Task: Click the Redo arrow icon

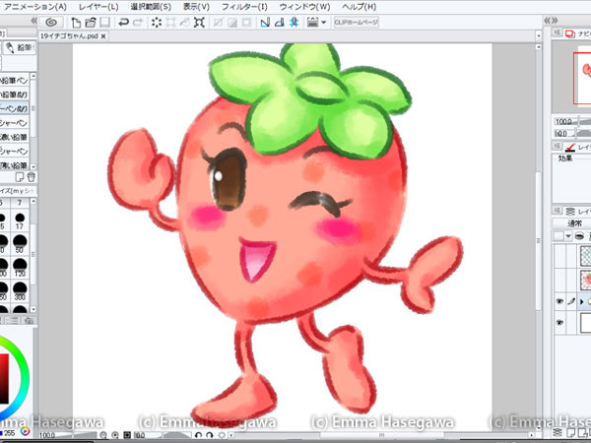Action: point(138,23)
